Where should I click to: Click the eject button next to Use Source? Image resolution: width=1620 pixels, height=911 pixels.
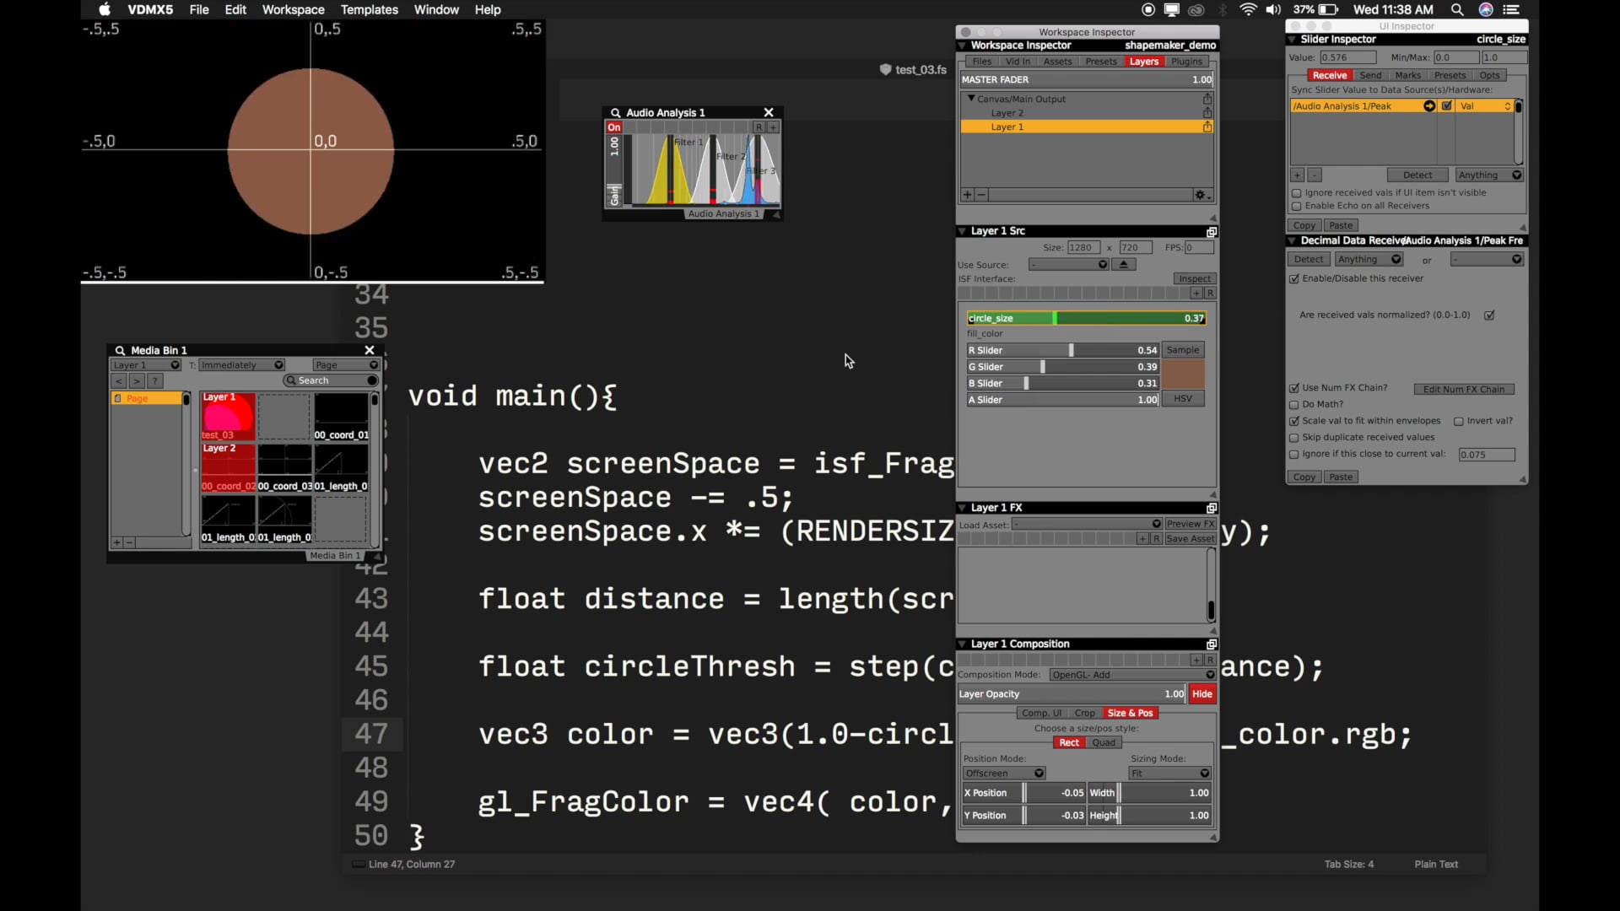tap(1123, 265)
